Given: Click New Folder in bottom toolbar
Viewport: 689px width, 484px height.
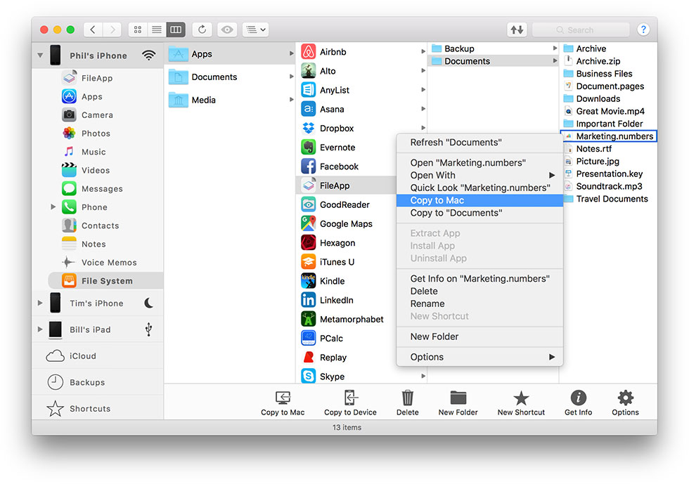Looking at the screenshot, I should 458,398.
